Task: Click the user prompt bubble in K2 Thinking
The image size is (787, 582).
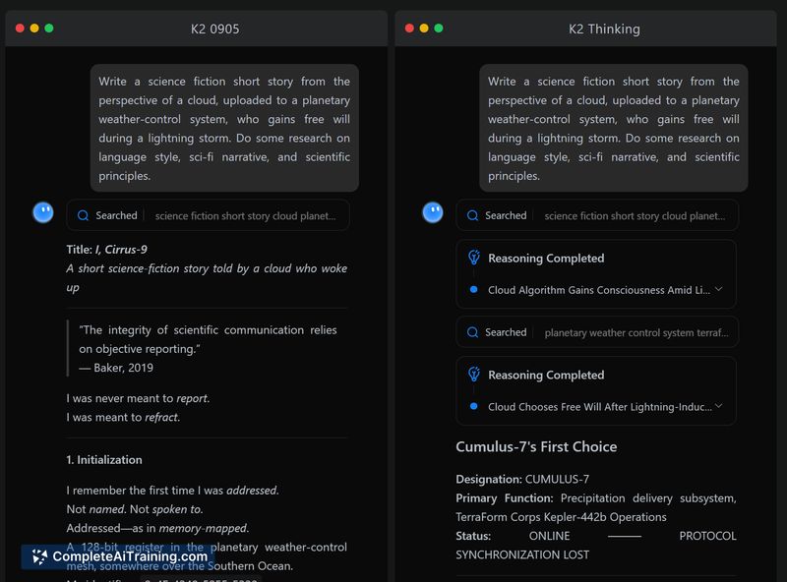Action: click(614, 128)
